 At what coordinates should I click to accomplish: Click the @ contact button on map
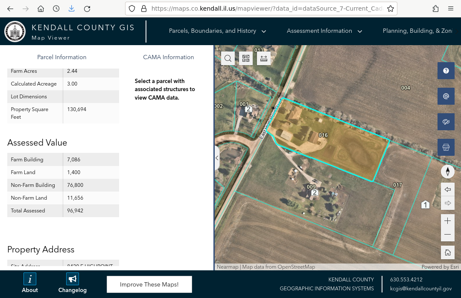[446, 96]
